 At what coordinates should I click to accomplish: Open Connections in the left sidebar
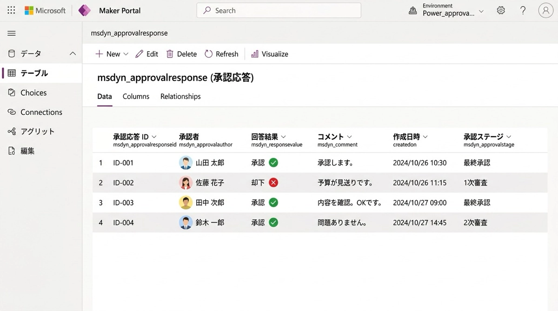coord(41,112)
